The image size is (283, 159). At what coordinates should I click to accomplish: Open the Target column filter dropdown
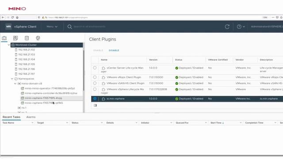tap(67, 123)
